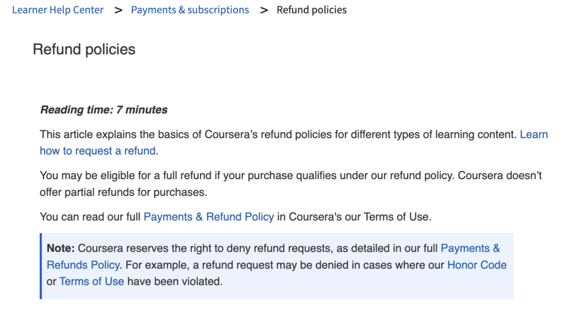Open the Honor Code link
This screenshot has width=585, height=309.
pos(476,265)
